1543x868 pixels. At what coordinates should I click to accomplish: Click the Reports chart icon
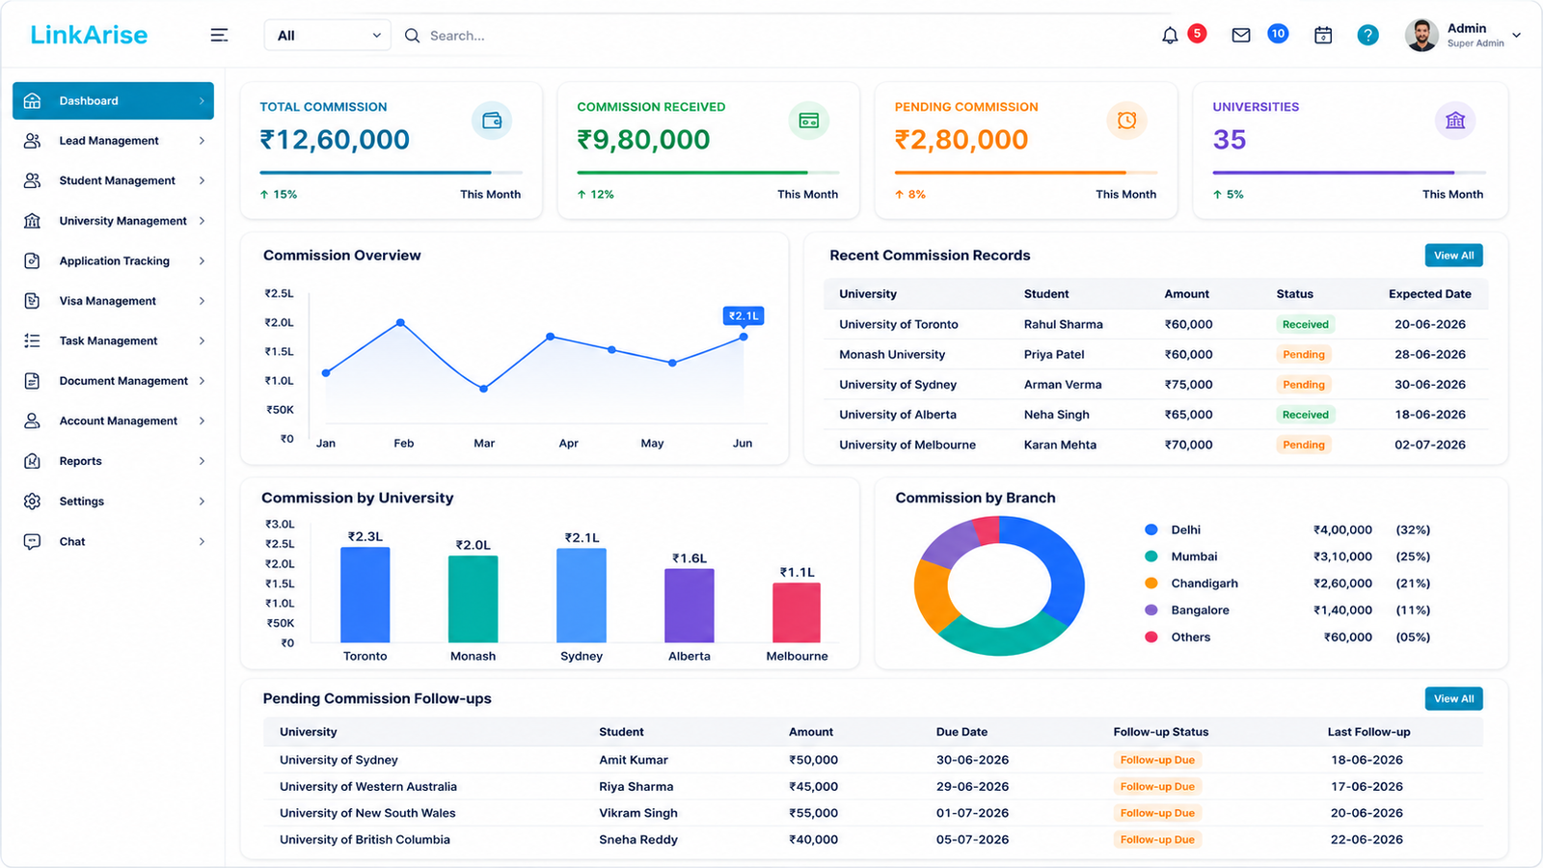click(x=32, y=461)
